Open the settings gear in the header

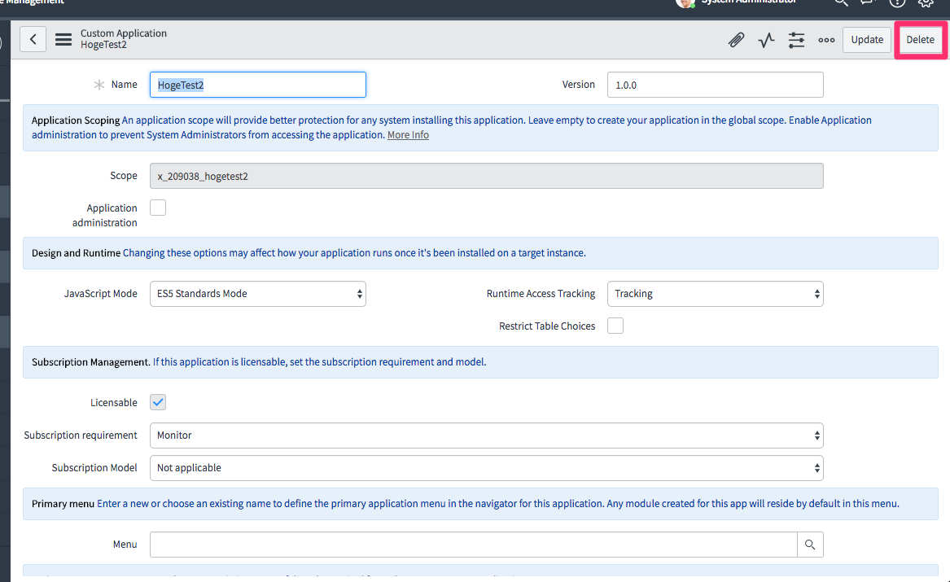pos(925,3)
